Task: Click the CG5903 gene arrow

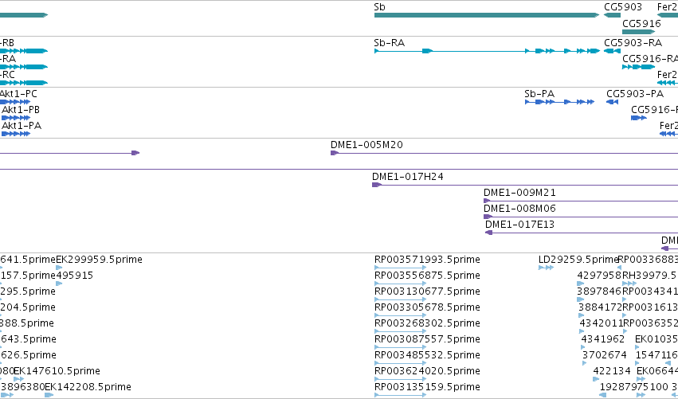Action: (613, 15)
